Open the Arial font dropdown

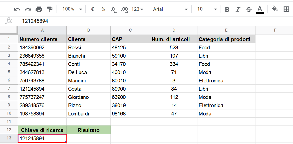coord(170,9)
